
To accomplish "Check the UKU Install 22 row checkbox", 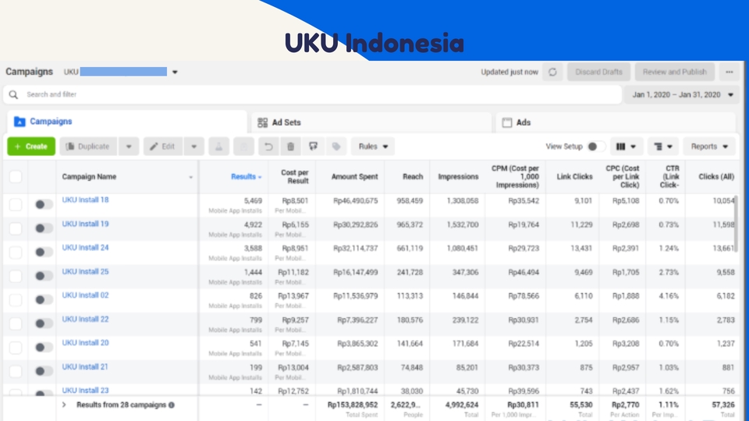I will pos(16,324).
